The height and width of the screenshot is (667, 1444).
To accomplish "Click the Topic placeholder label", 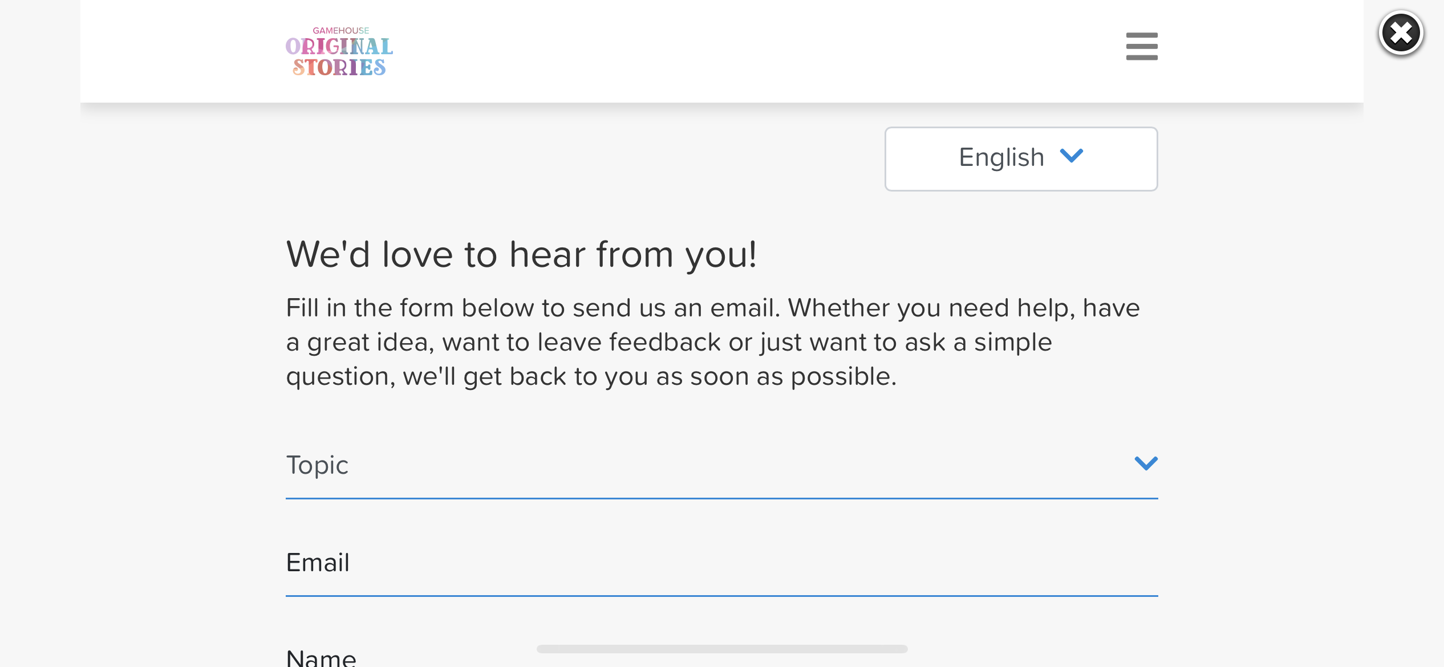I will click(x=317, y=465).
